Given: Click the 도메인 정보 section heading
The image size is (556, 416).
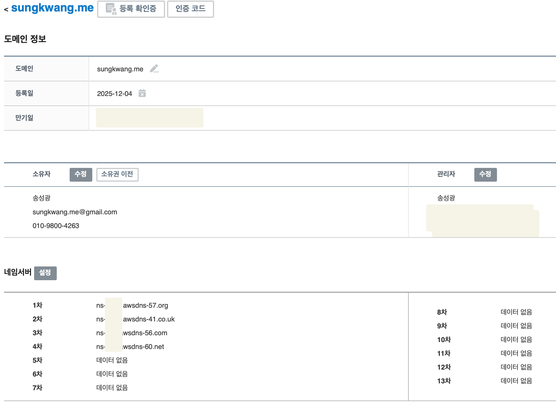Looking at the screenshot, I should coord(25,39).
